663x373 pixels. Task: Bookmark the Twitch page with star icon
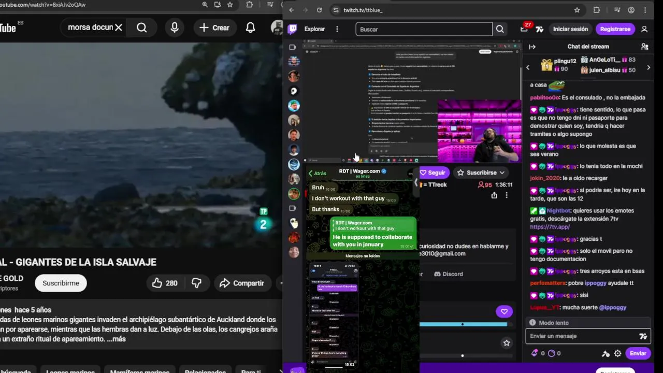[577, 10]
